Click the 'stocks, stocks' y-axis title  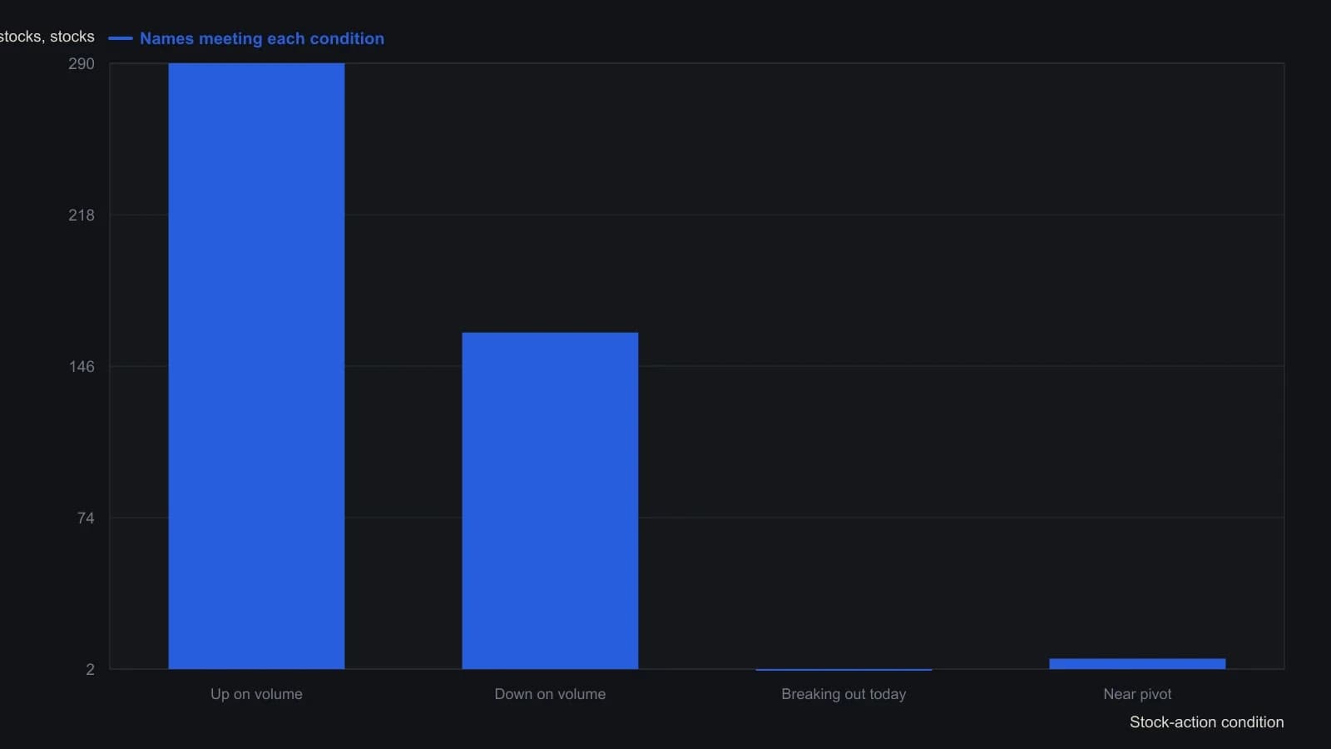pyautogui.click(x=47, y=37)
